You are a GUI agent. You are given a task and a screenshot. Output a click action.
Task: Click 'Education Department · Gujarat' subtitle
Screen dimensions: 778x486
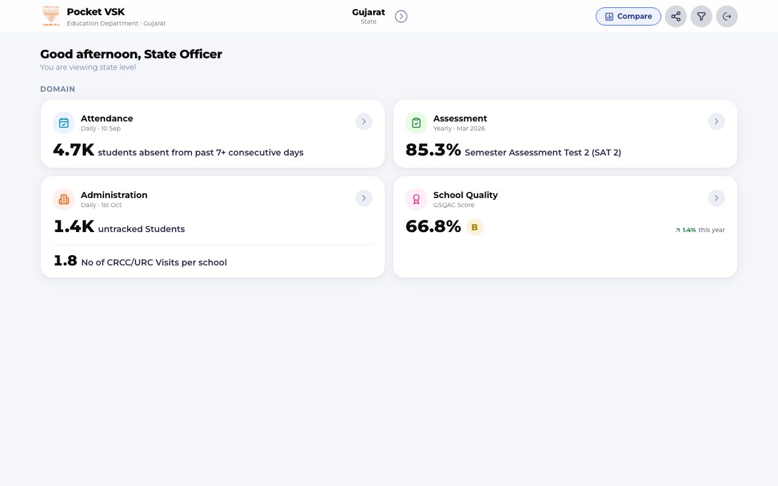click(116, 24)
